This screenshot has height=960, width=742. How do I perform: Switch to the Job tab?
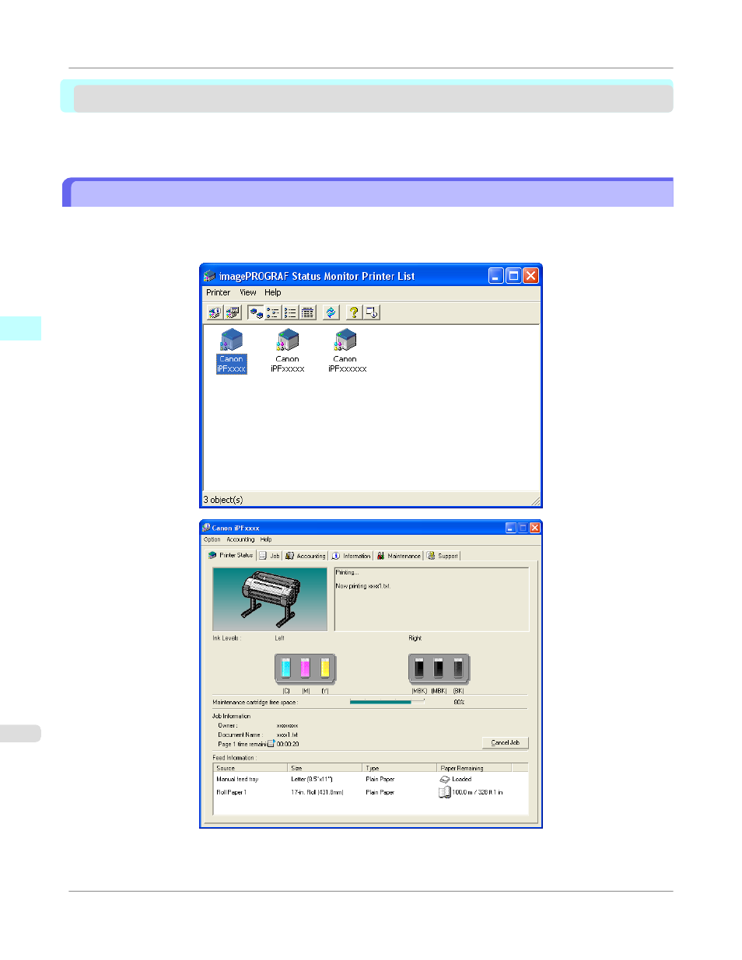[x=270, y=556]
